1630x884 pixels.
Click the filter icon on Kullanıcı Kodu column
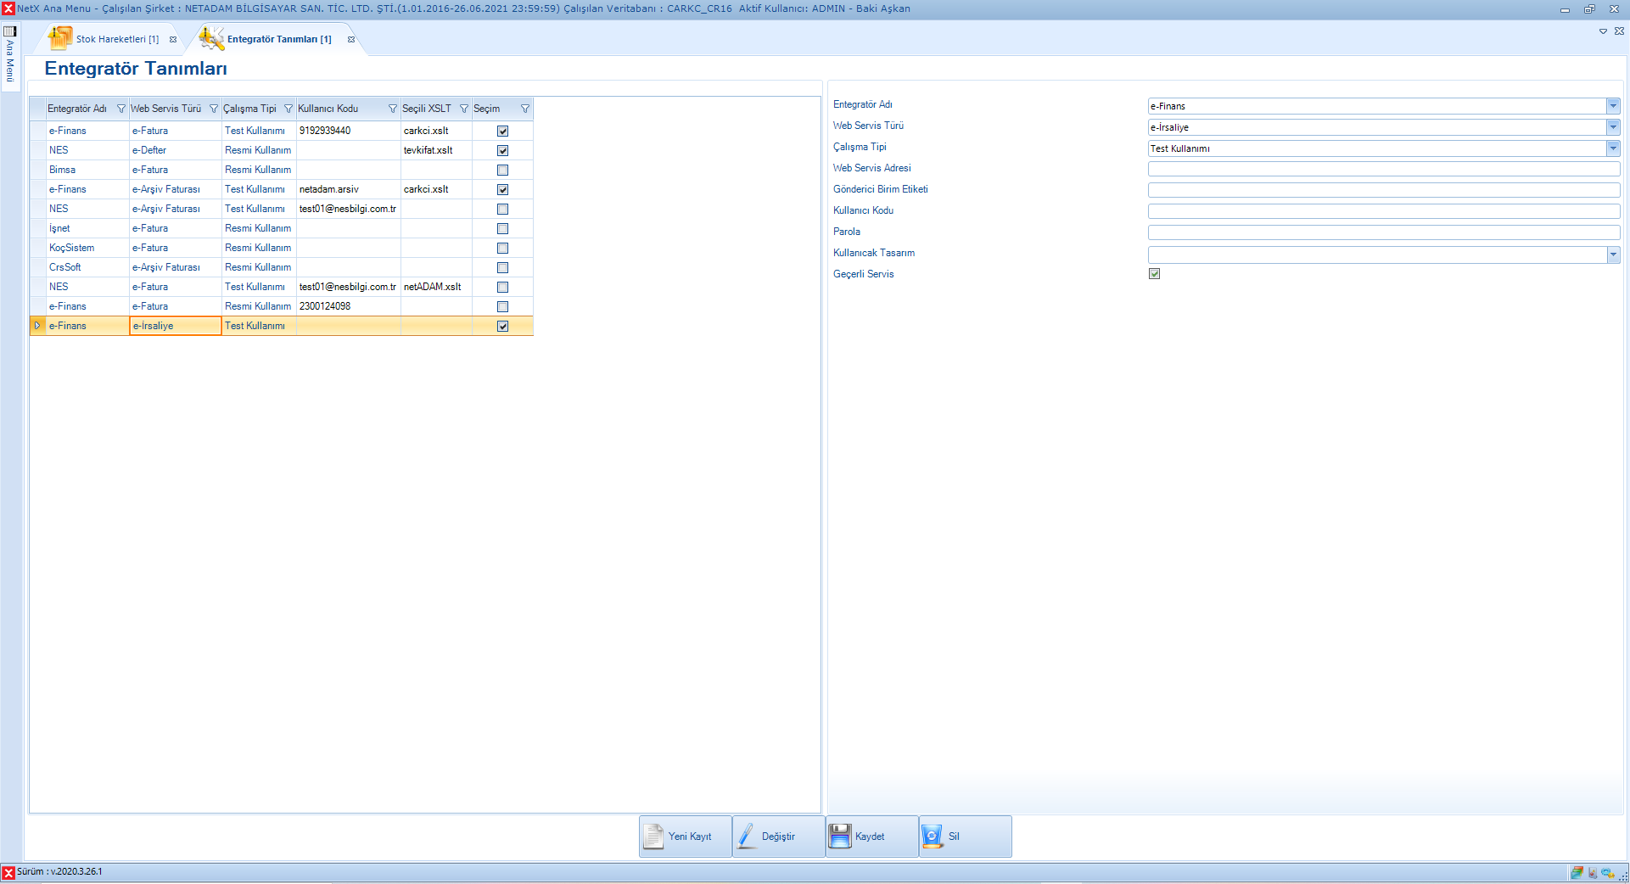coord(392,109)
